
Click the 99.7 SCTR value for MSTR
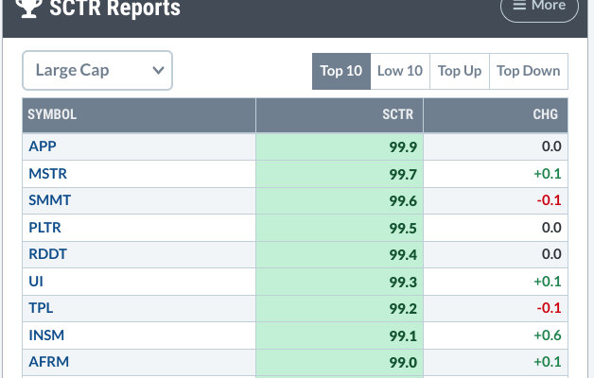click(403, 175)
